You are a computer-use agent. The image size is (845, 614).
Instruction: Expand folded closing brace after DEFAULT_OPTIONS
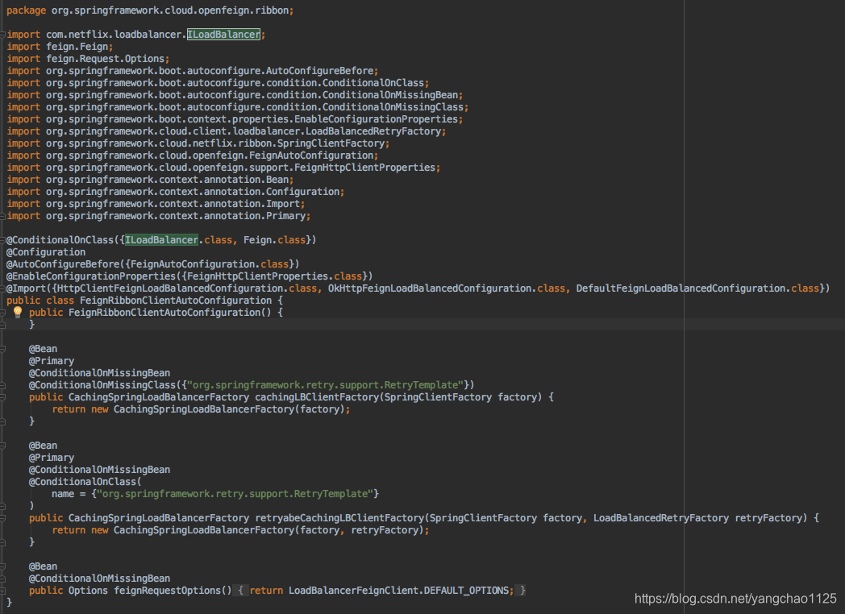point(522,591)
